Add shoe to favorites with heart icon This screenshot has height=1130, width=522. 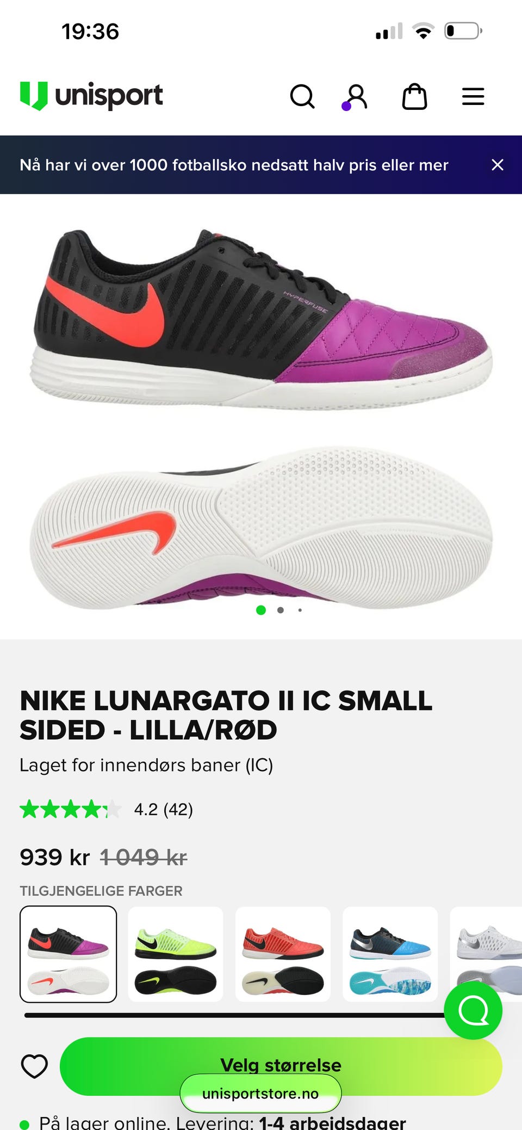(34, 1066)
